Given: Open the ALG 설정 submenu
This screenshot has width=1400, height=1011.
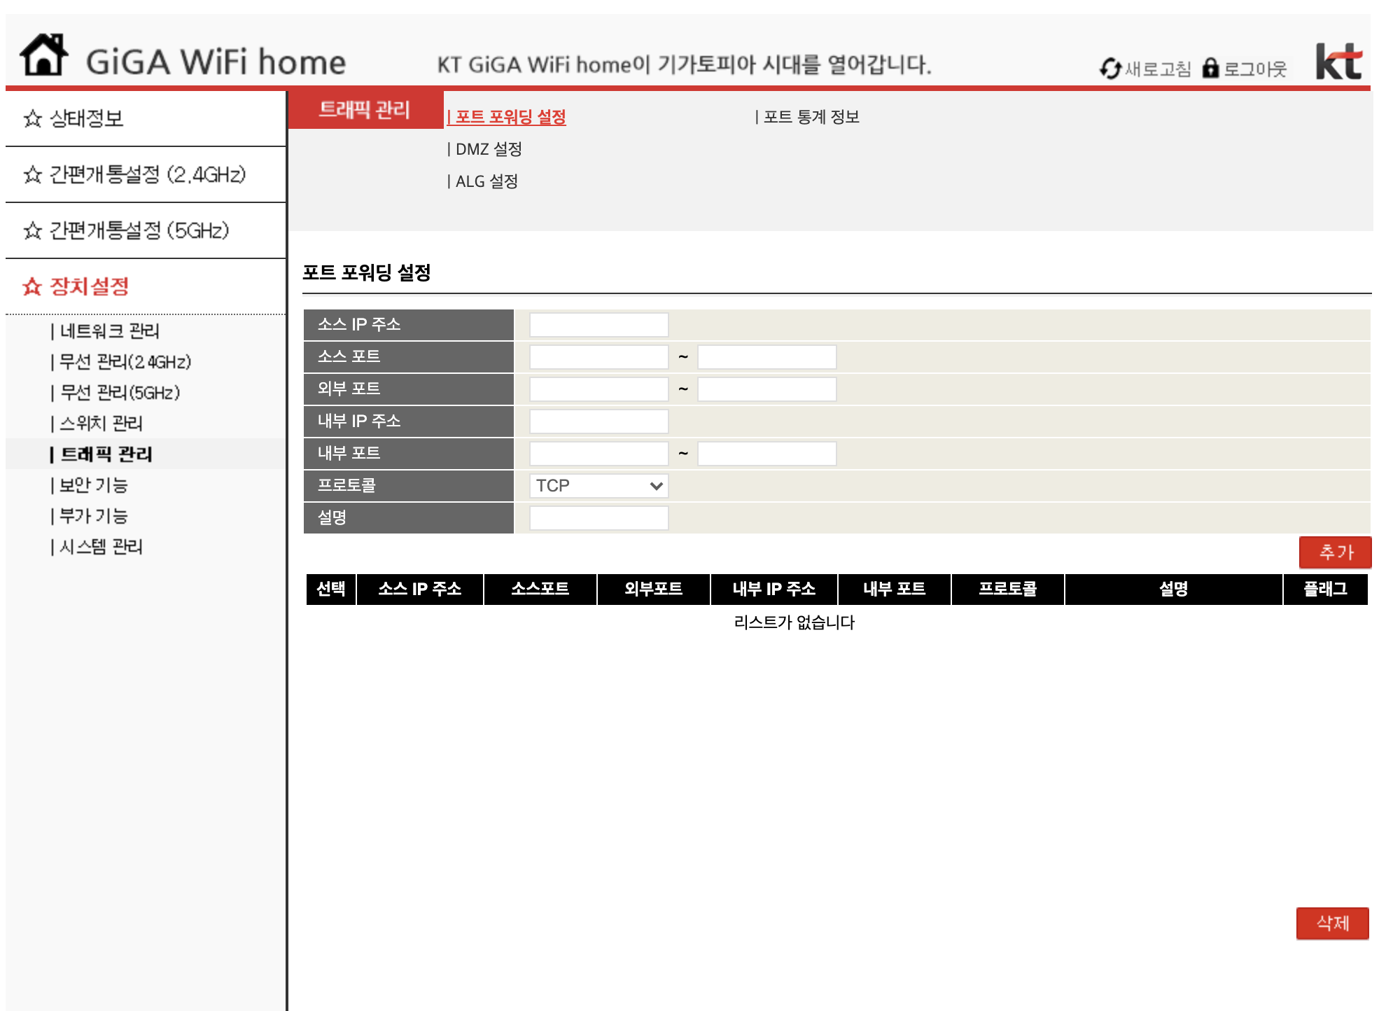Looking at the screenshot, I should point(486,181).
